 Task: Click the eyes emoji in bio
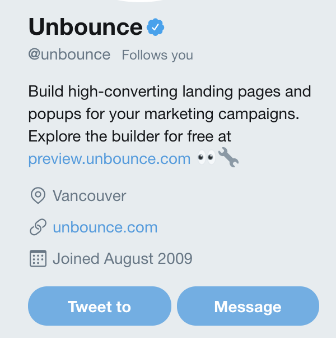pos(206,159)
